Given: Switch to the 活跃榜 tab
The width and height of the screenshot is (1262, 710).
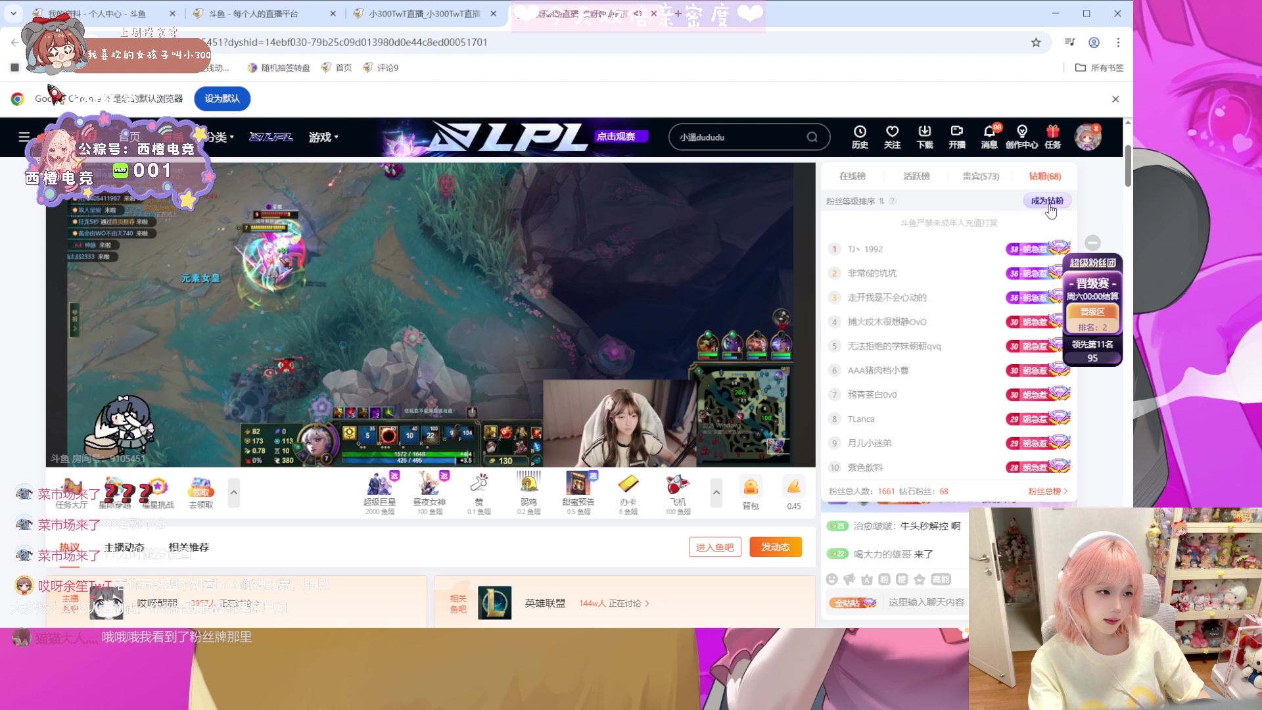Looking at the screenshot, I should click(916, 176).
